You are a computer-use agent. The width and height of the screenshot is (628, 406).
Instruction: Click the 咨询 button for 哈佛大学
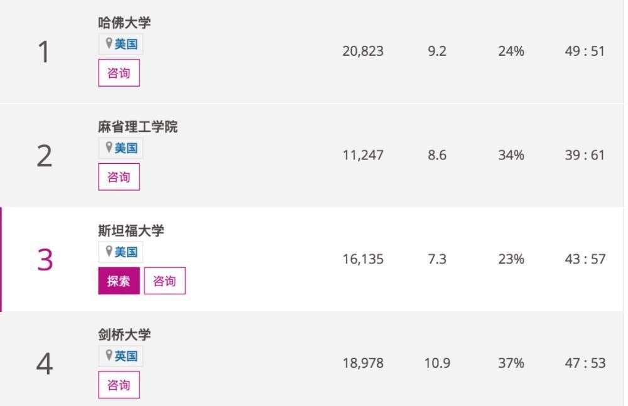point(119,72)
